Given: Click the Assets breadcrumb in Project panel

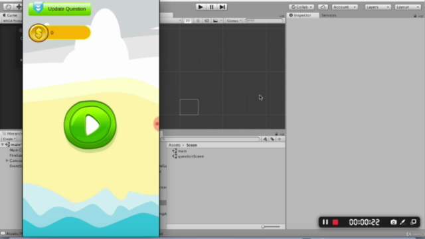Looking at the screenshot, I should point(174,145).
